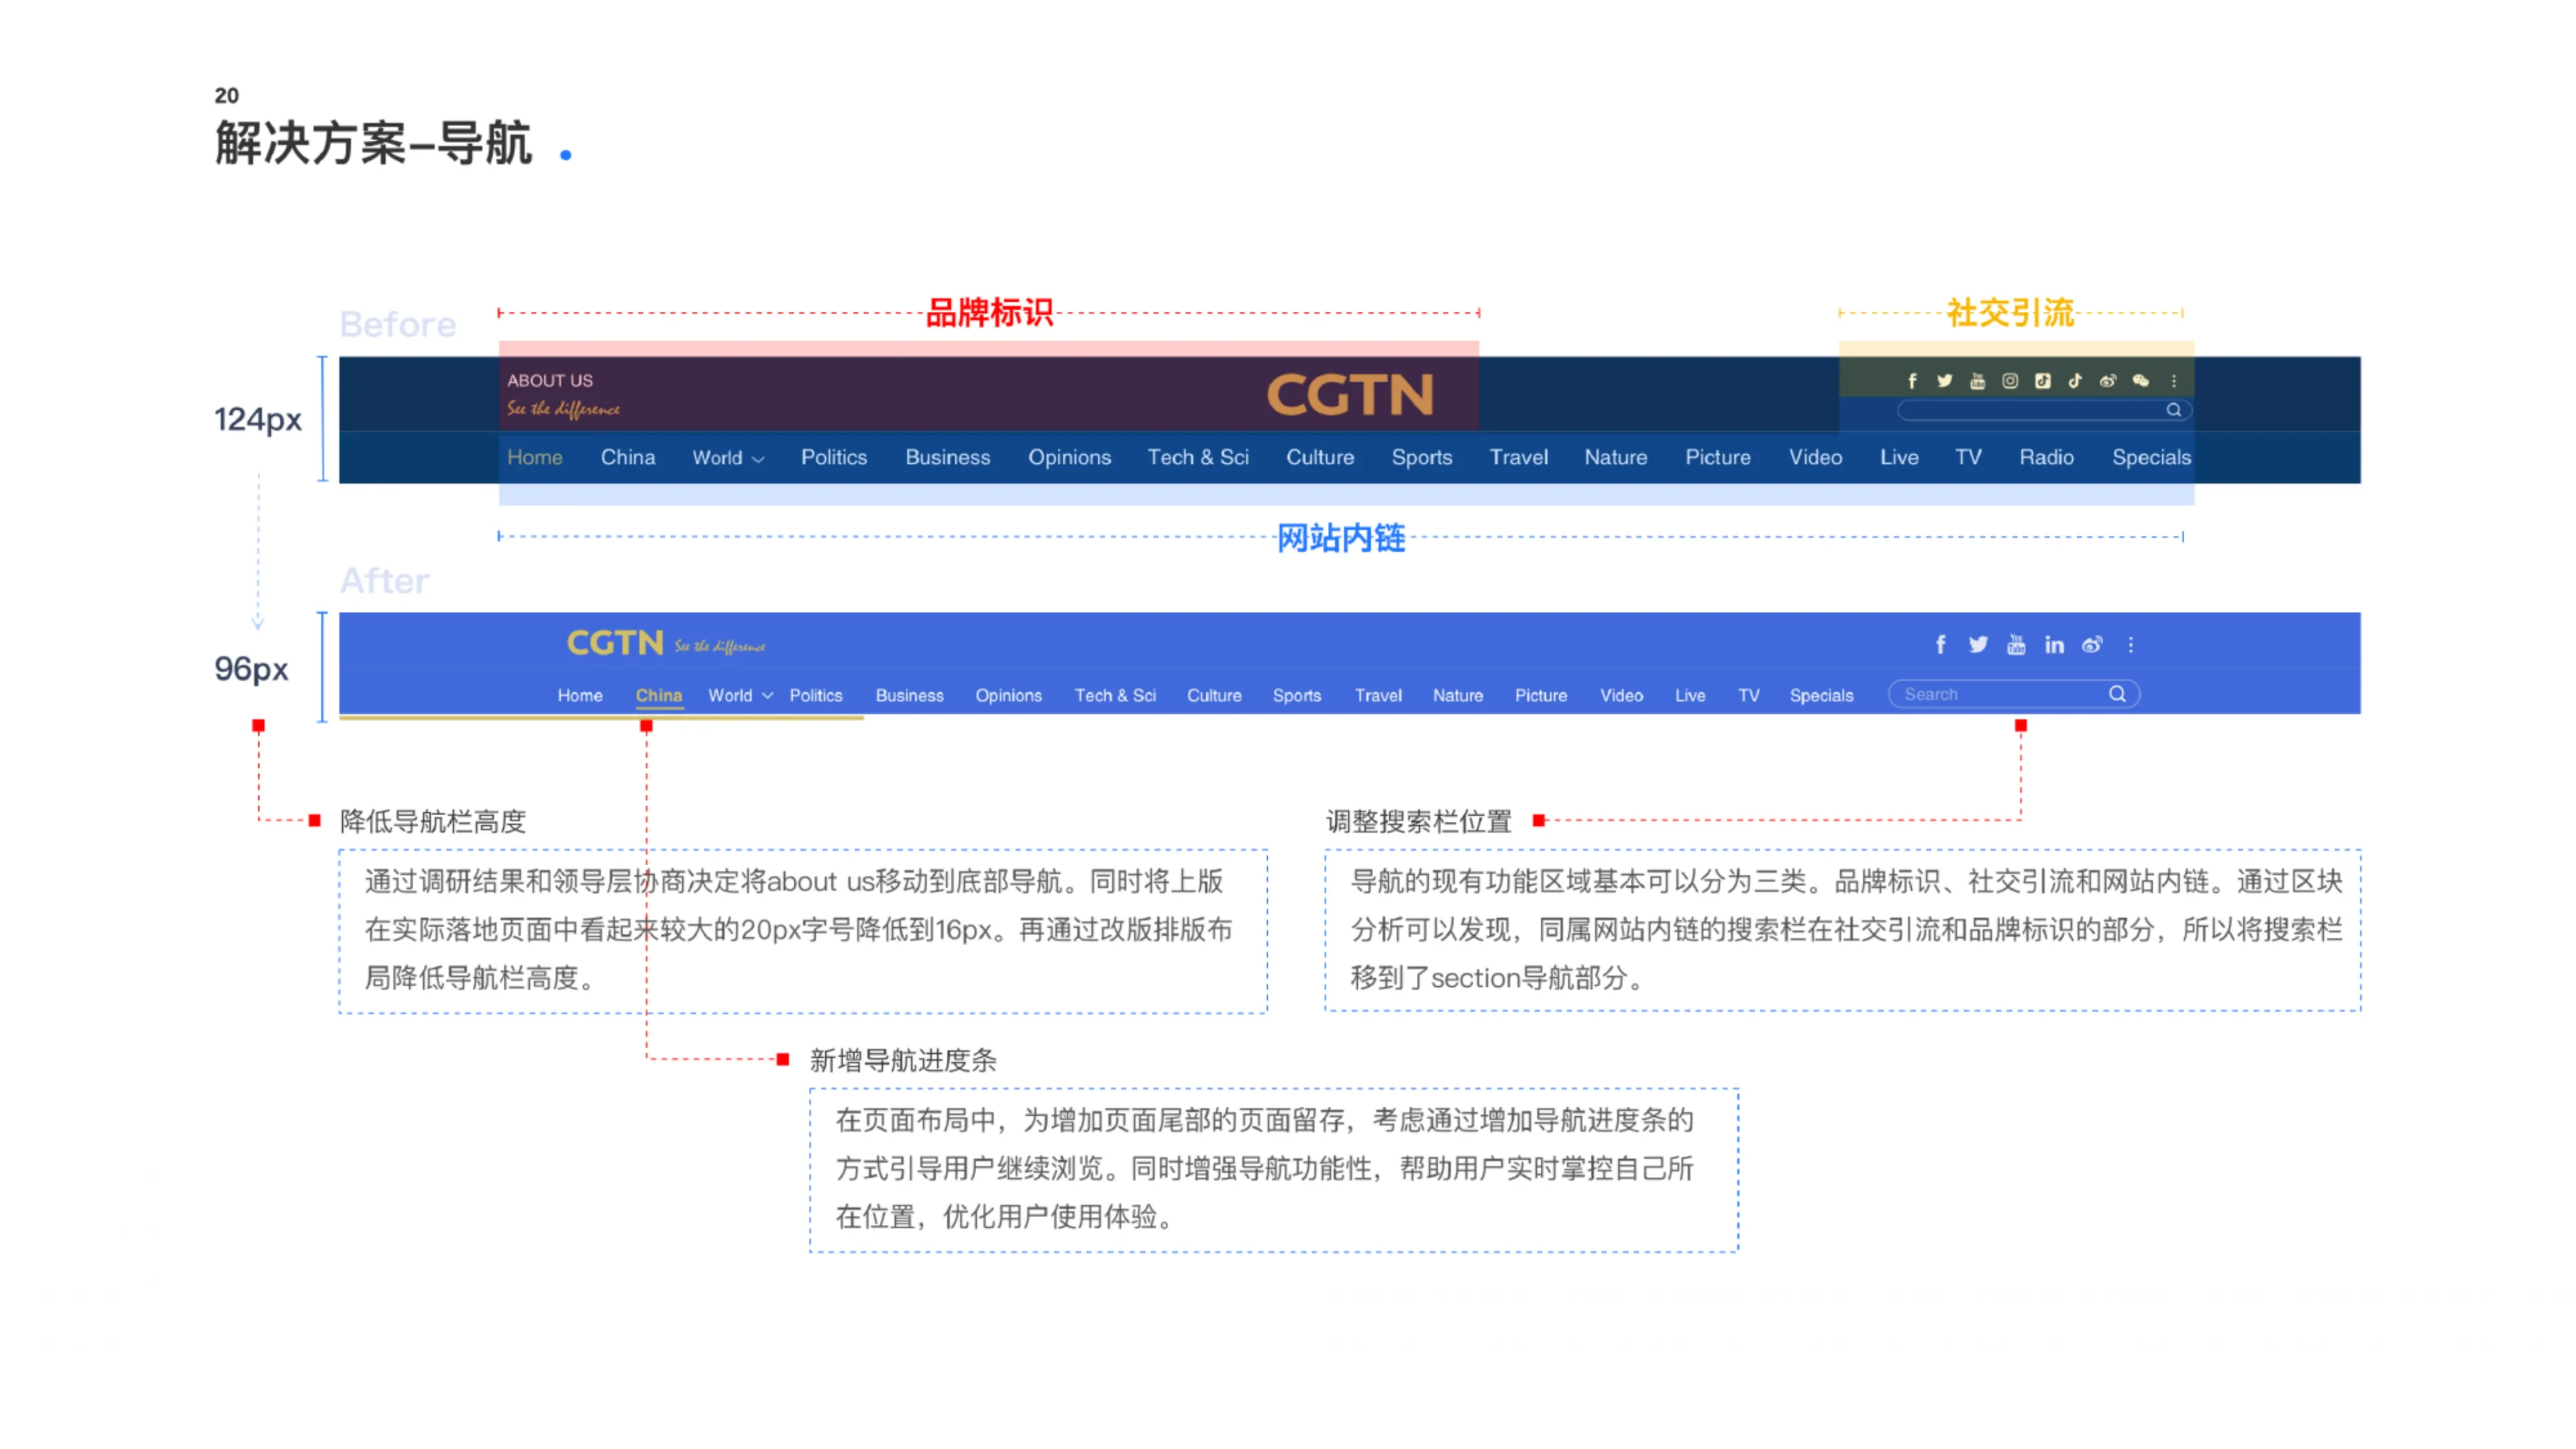Select China in the Before navbar

[628, 457]
